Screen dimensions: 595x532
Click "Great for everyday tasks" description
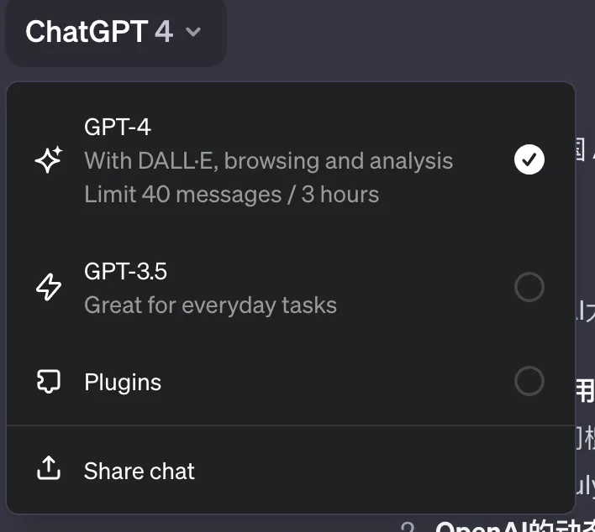[x=210, y=305]
